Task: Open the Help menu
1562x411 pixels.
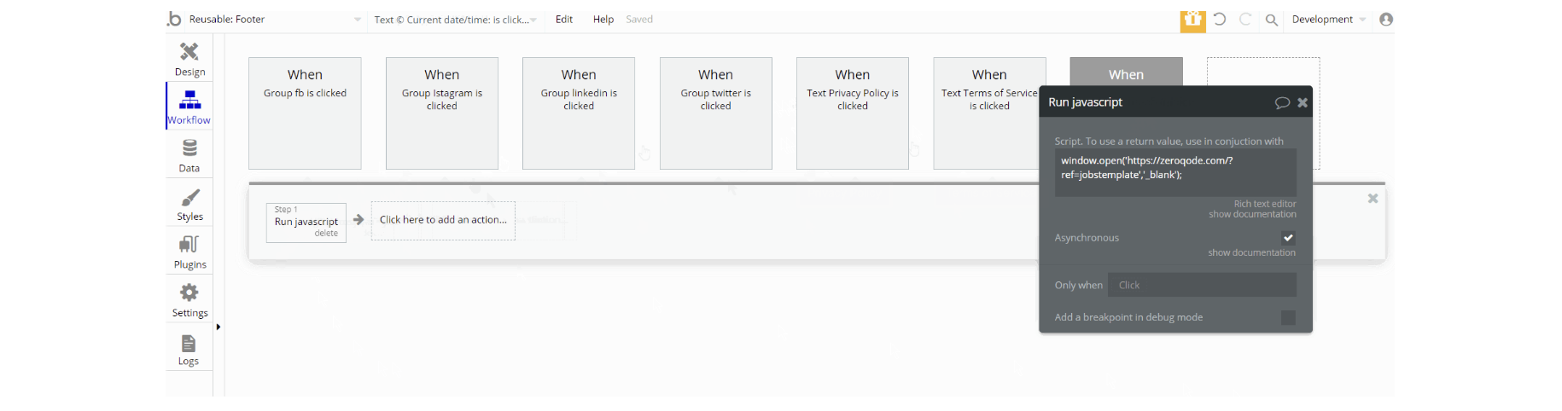Action: [x=603, y=20]
